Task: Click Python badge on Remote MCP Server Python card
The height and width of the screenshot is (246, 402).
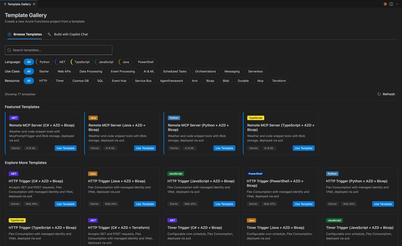Action: [x=174, y=118]
